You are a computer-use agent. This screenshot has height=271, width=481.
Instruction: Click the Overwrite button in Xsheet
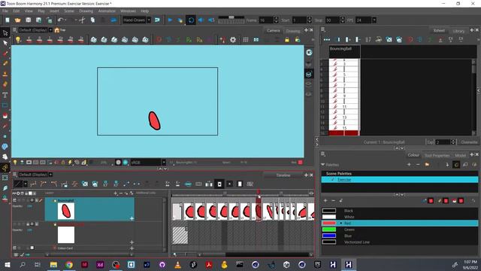[x=469, y=142]
